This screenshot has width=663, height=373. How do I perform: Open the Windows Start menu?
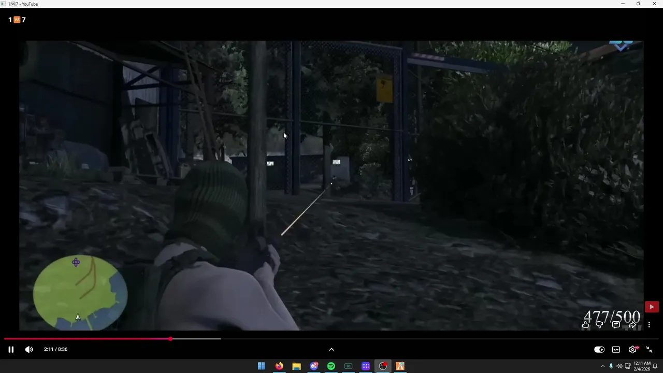(x=262, y=366)
